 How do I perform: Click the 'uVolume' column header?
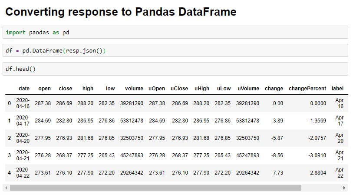[x=248, y=89]
